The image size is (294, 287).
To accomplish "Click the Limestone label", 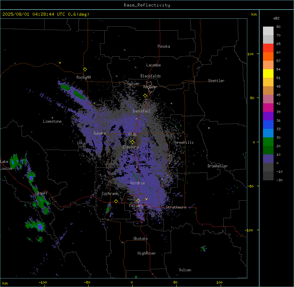I will (x=52, y=121).
